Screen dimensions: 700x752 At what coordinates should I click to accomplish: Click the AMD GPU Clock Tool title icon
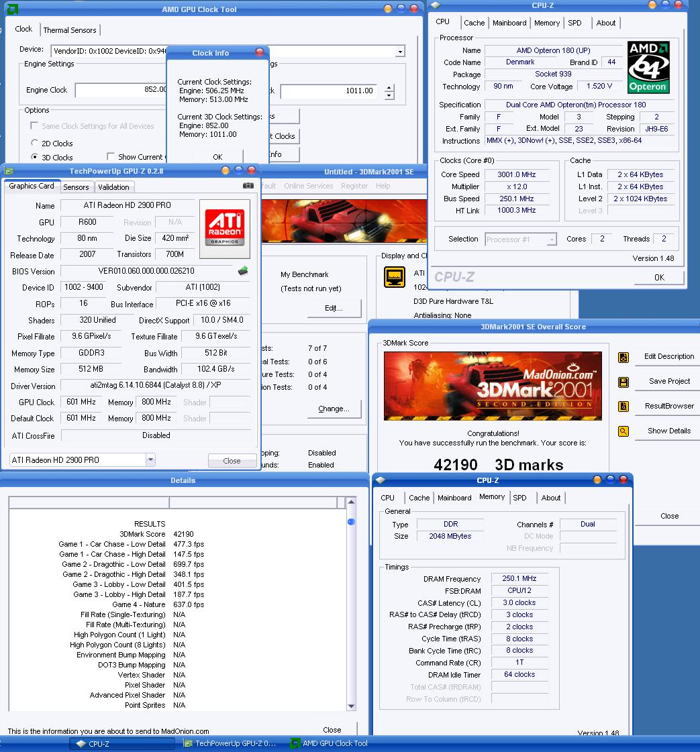click(13, 9)
